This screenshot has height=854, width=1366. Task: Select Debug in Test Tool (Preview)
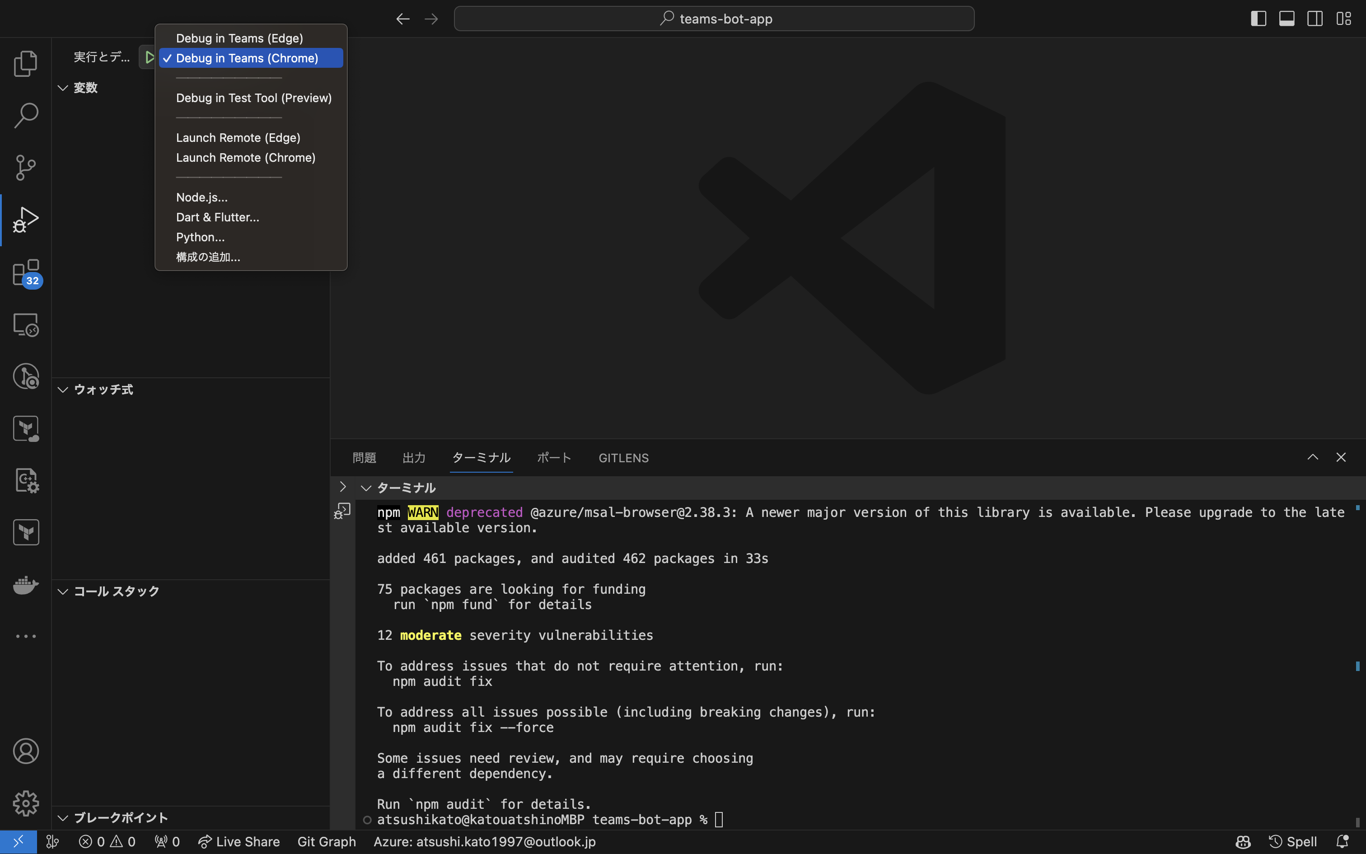click(x=251, y=98)
